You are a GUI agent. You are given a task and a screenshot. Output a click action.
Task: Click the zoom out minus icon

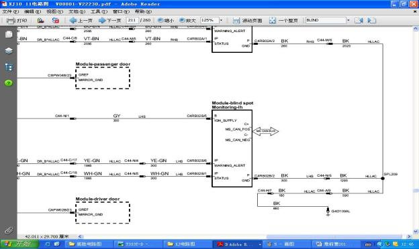pyautogui.click(x=160, y=20)
